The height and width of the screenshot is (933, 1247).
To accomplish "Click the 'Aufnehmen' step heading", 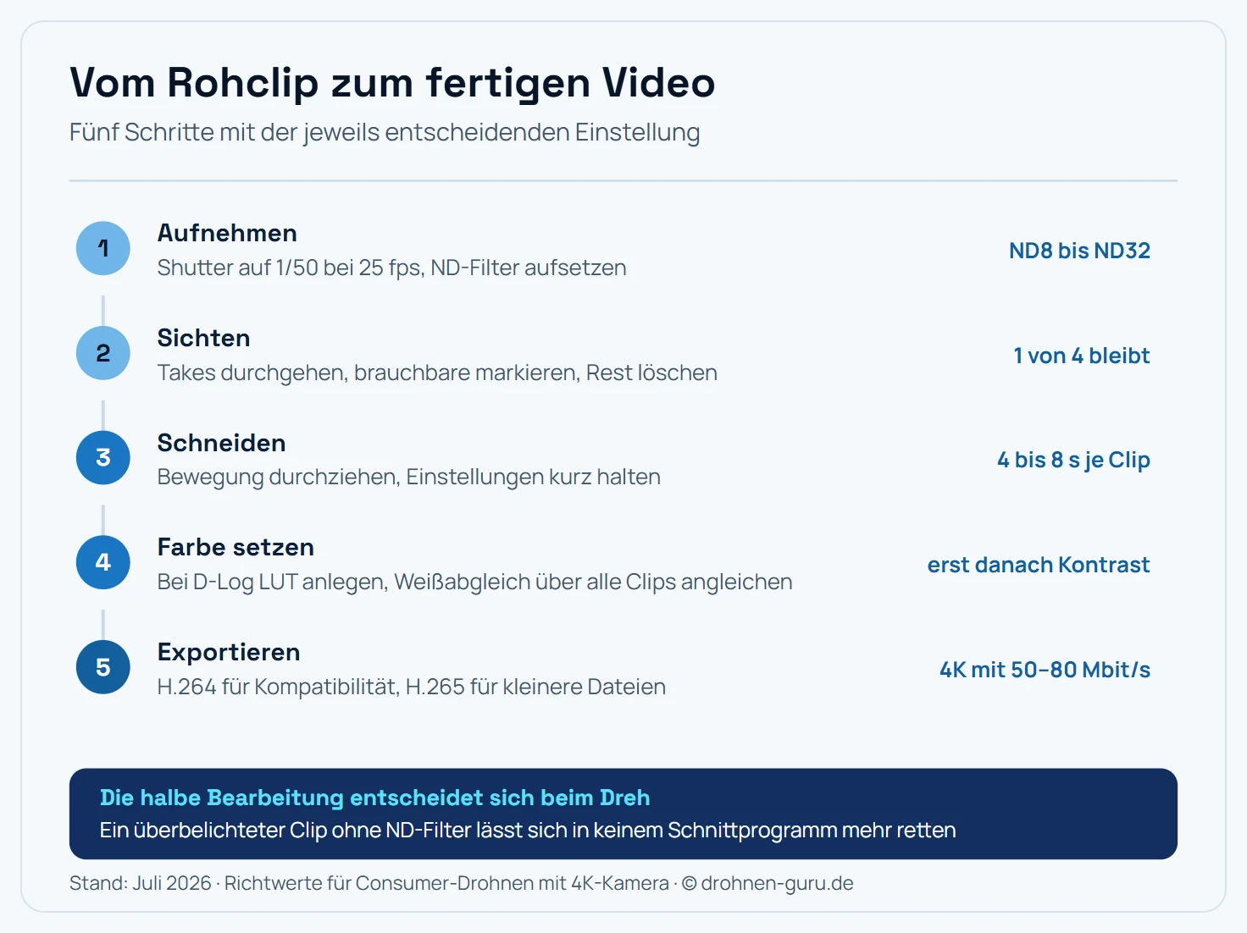I will click(x=227, y=233).
